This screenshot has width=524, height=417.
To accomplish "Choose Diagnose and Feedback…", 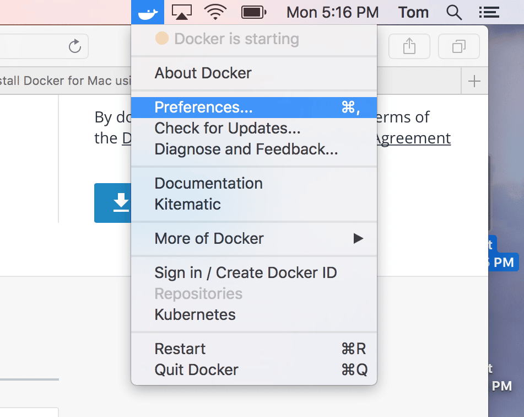I will point(254,149).
